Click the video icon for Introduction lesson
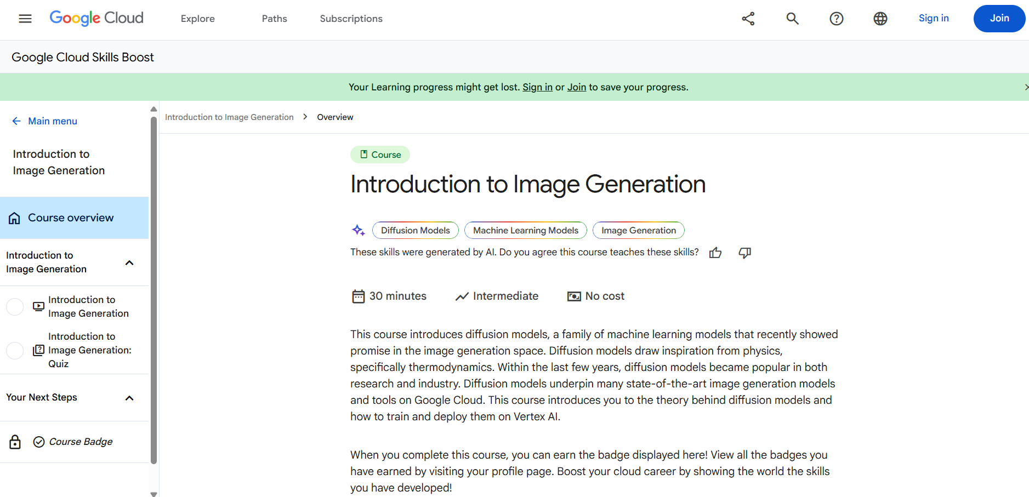Screen dimensions: 1029x497 (38, 306)
